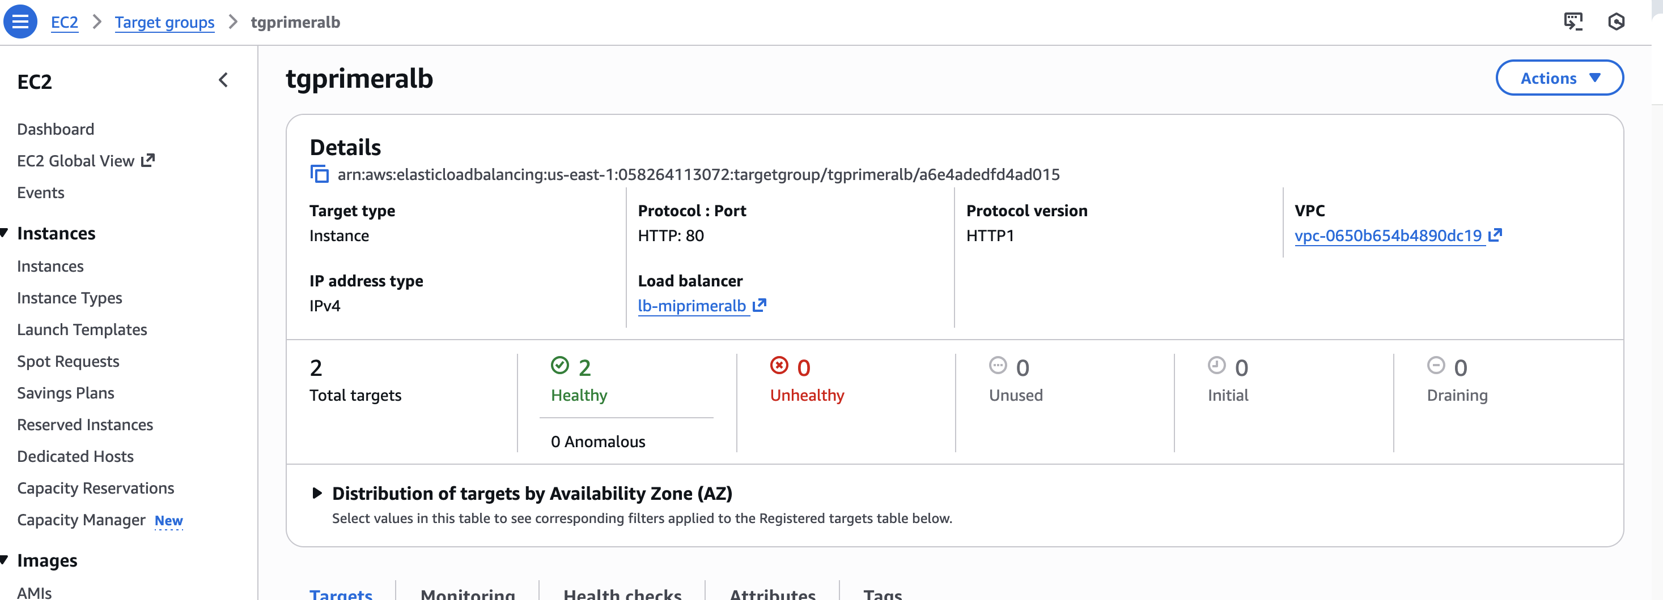1663x600 pixels.
Task: Copy the target group ARN
Action: pos(320,174)
